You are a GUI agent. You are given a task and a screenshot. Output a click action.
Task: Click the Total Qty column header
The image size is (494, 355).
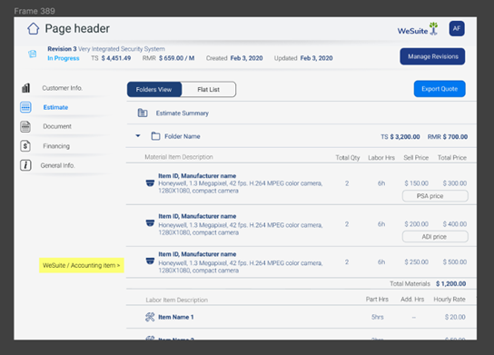pyautogui.click(x=348, y=157)
